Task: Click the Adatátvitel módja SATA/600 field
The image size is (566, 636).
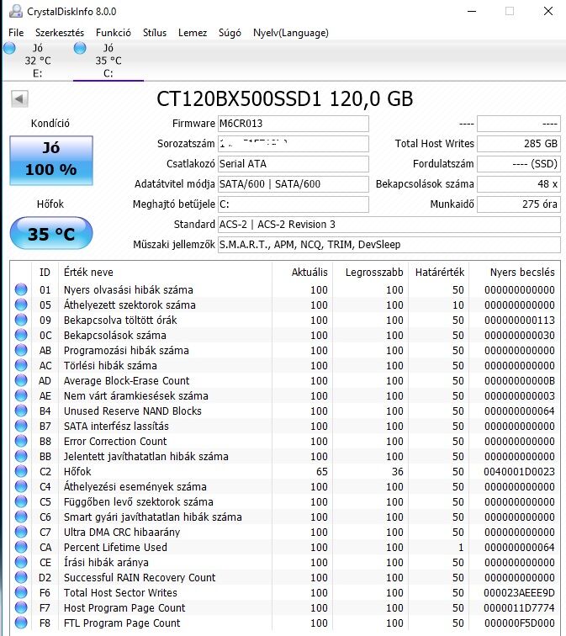Action: [x=294, y=184]
